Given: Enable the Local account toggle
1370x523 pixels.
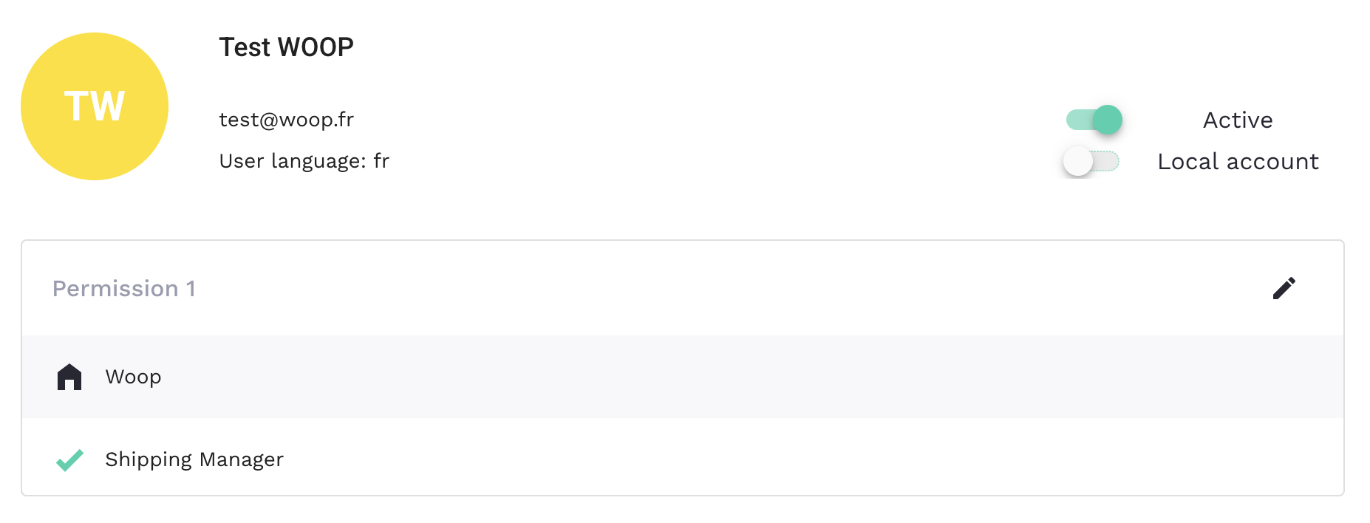Looking at the screenshot, I should [1091, 161].
